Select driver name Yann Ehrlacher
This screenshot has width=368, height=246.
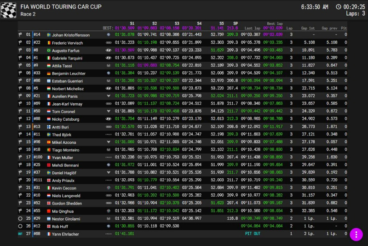click(x=65, y=234)
